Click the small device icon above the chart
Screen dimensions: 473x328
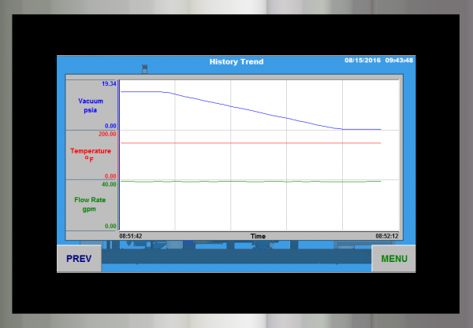(144, 69)
